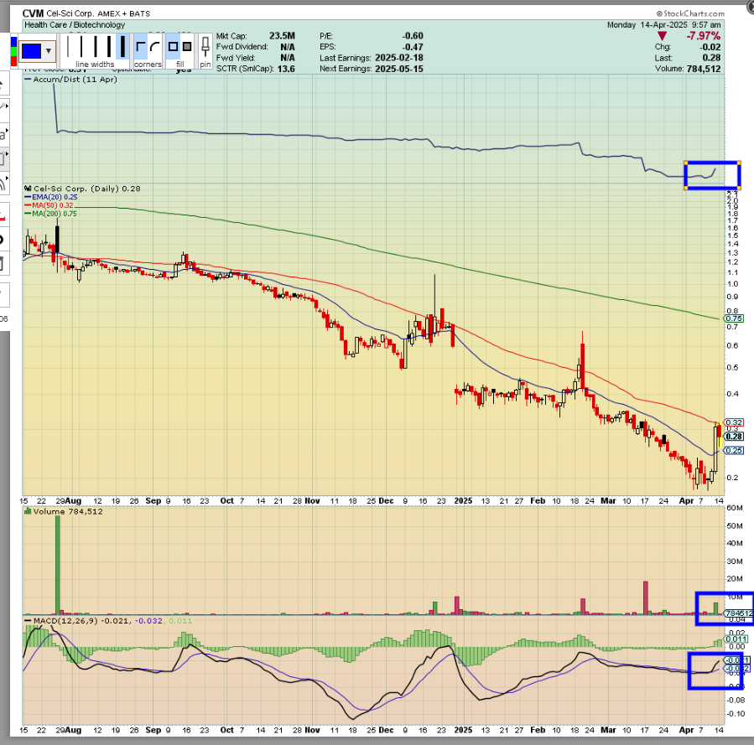754x745 pixels.
Task: Pick blue from the quick color strip
Action: (13, 42)
